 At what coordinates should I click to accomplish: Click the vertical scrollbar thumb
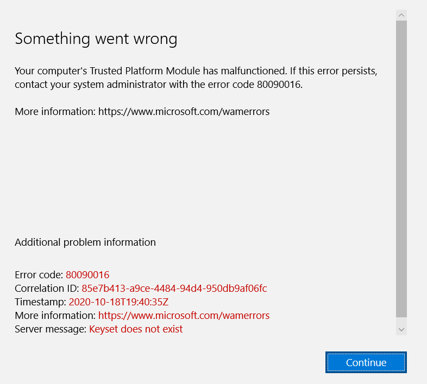pos(401,169)
